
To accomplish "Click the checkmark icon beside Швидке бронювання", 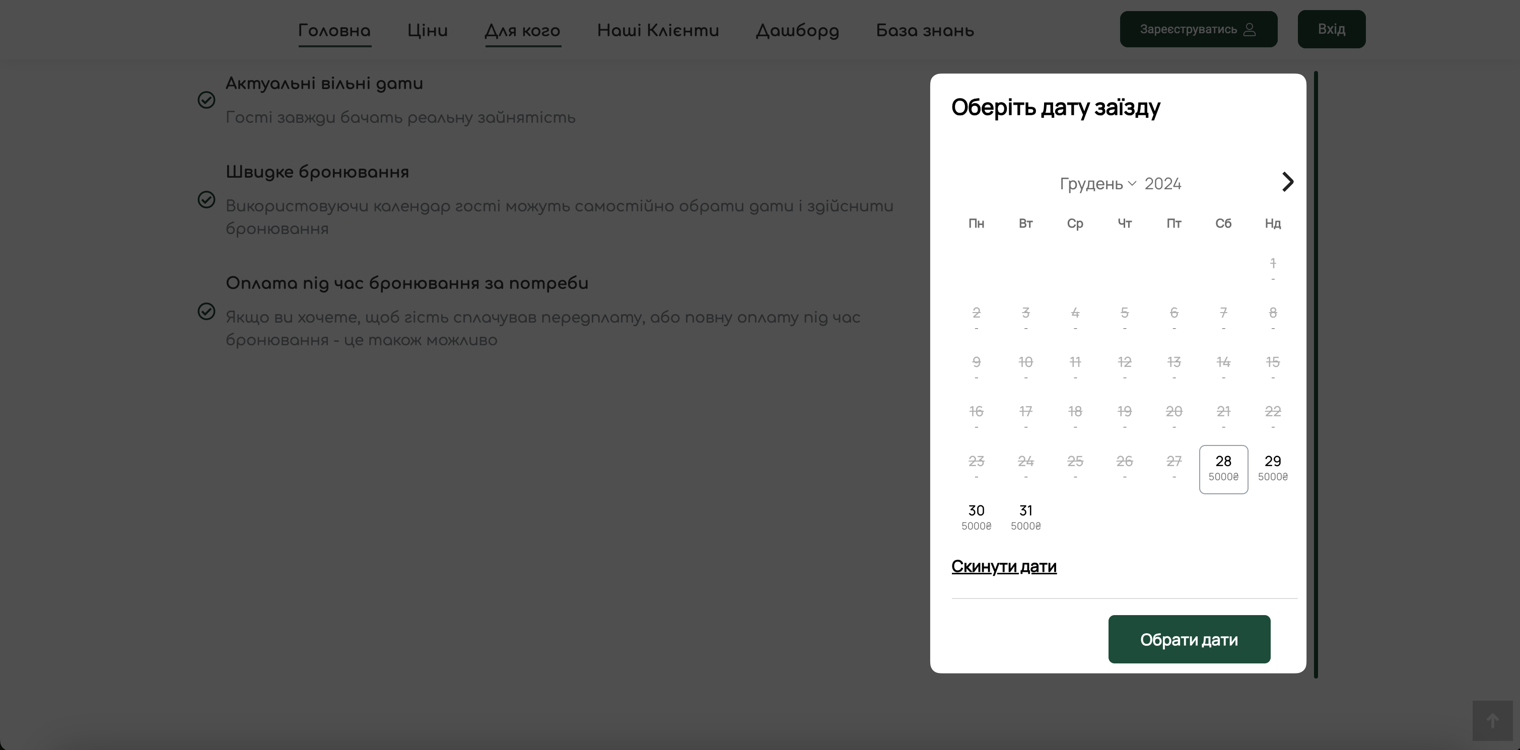I will (x=206, y=199).
